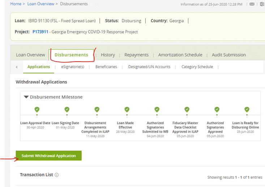265x187 pixels.
Task: Click the email envelope icon
Action: coord(252,4)
